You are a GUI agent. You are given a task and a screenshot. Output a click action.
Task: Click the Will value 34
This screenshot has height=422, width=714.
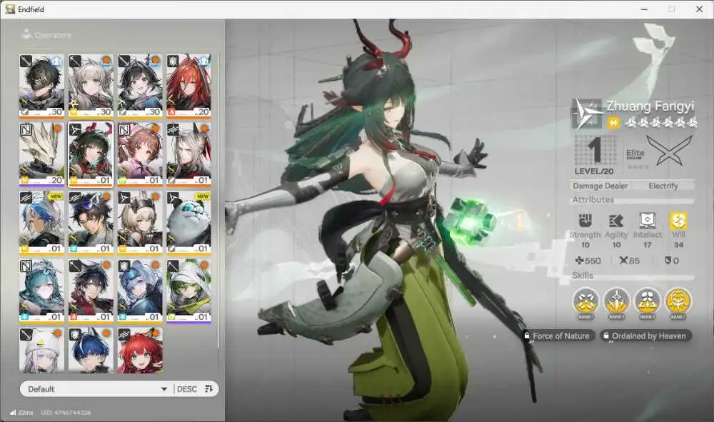tap(678, 245)
